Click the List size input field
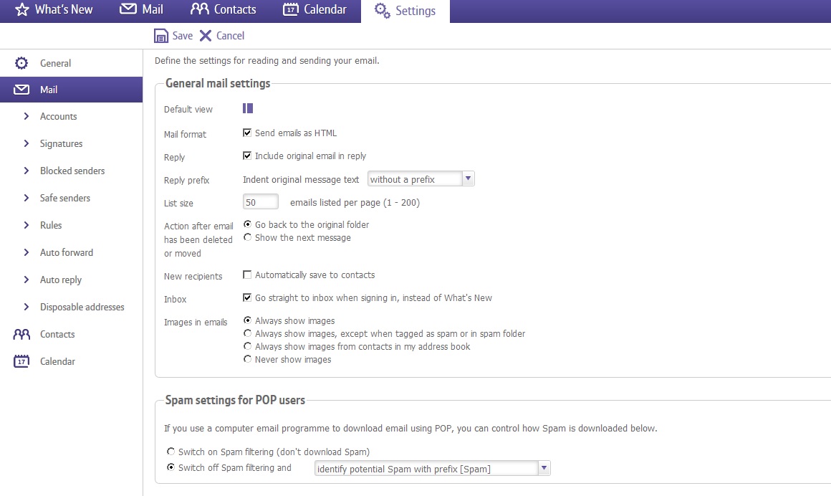831x496 pixels. click(260, 201)
